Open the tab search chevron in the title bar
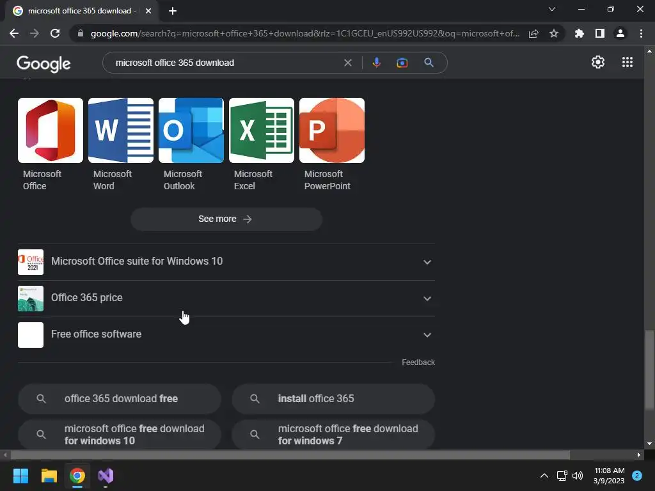The width and height of the screenshot is (655, 491). pos(552,9)
